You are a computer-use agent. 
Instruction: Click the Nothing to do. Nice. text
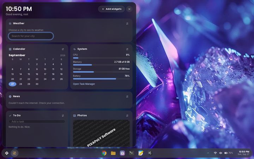click(19, 127)
